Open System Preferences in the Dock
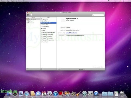The image size is (131, 98). click(x=90, y=94)
